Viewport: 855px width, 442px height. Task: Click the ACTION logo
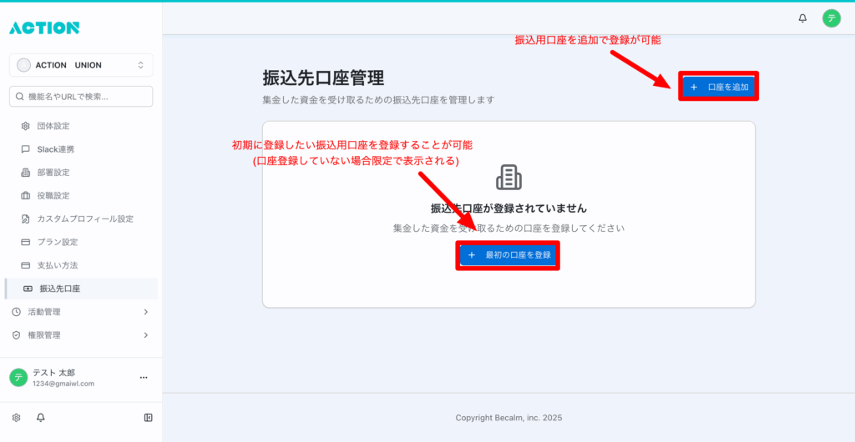[x=44, y=28]
